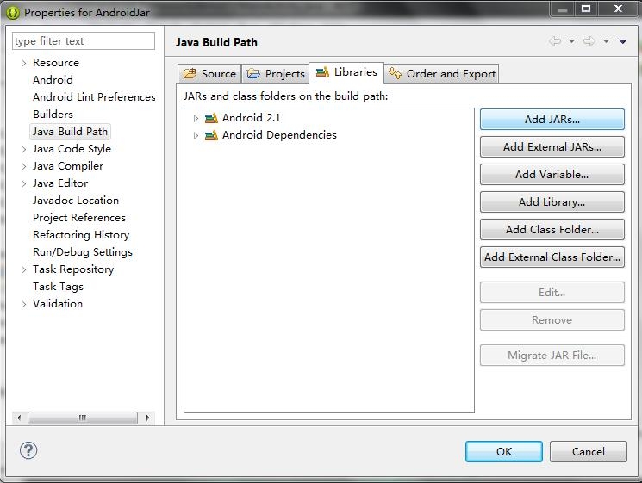Expand the Validation node
Screen dimensions: 642x483
(23, 304)
